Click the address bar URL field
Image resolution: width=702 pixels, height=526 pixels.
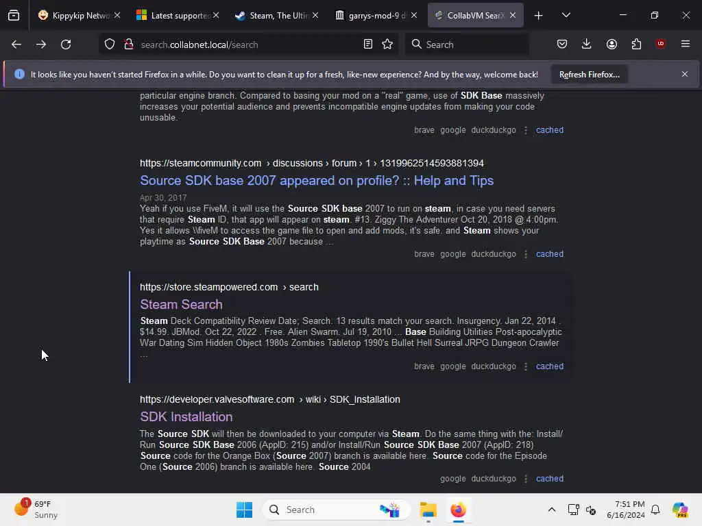248,45
